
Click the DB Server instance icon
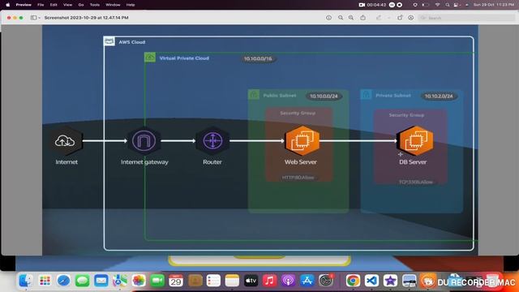click(x=415, y=140)
